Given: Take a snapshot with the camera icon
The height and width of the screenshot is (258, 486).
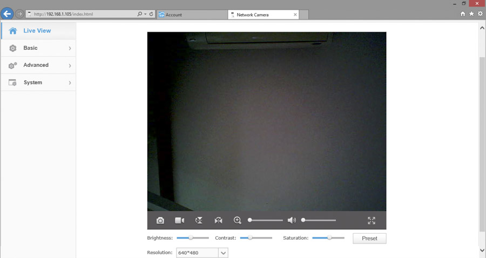Looking at the screenshot, I should 160,221.
